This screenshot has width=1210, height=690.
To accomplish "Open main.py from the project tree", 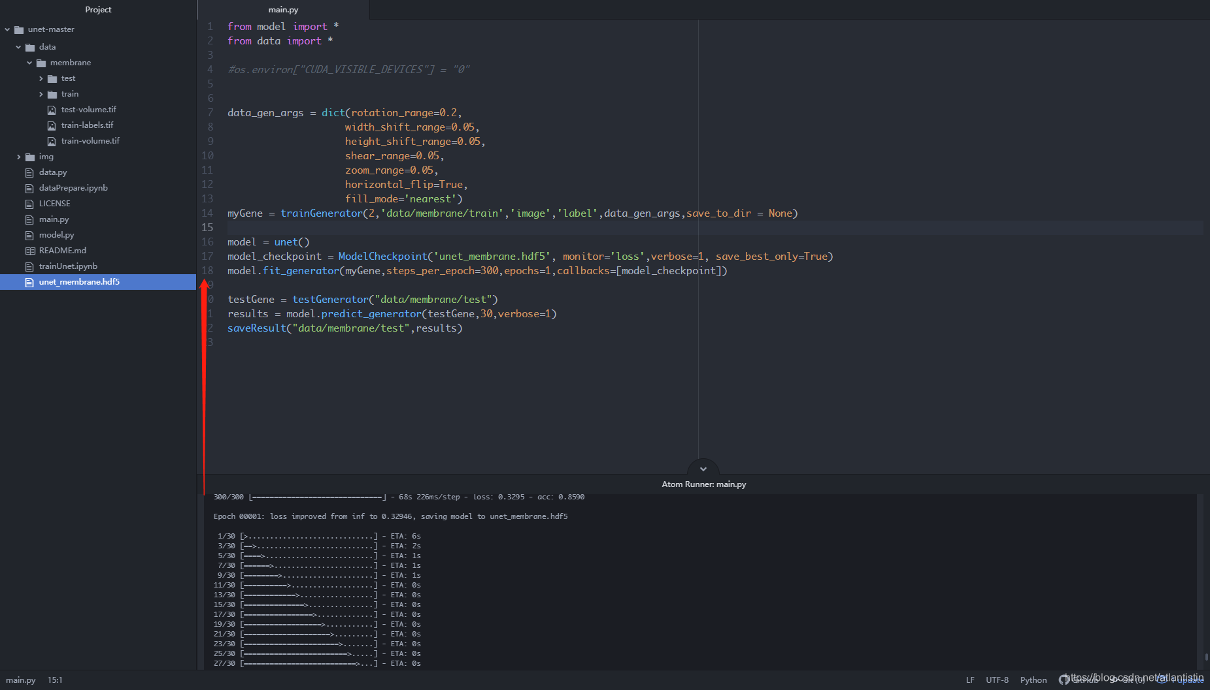I will point(54,219).
